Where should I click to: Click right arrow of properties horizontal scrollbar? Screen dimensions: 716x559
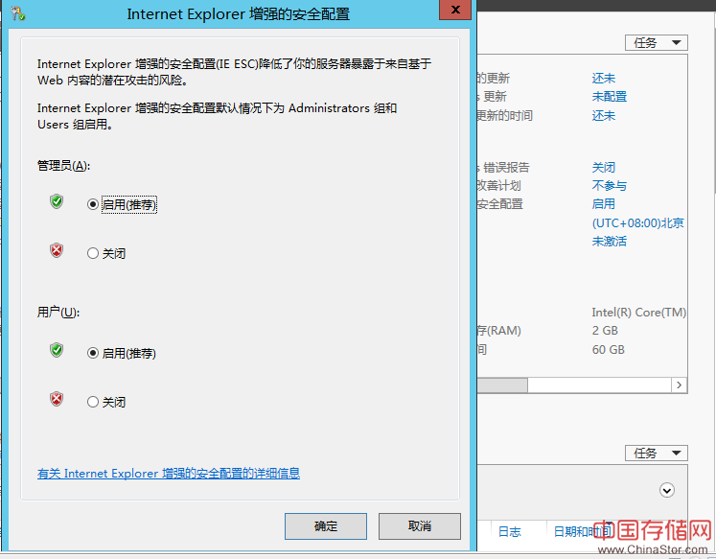pos(679,385)
